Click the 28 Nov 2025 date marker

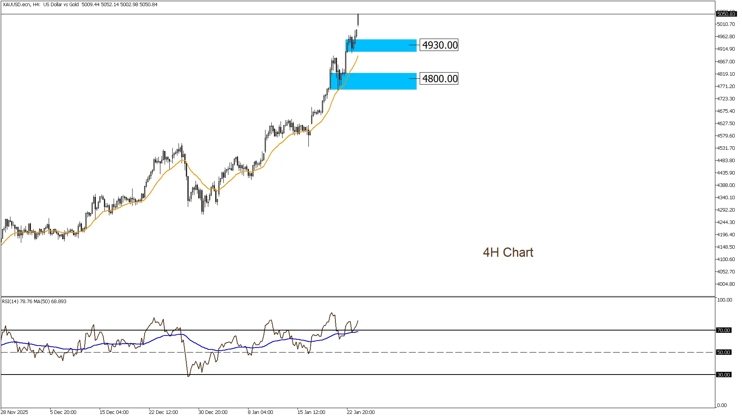click(15, 412)
